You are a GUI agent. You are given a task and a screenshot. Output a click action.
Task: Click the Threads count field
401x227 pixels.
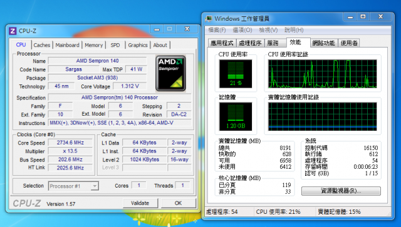click(x=182, y=185)
